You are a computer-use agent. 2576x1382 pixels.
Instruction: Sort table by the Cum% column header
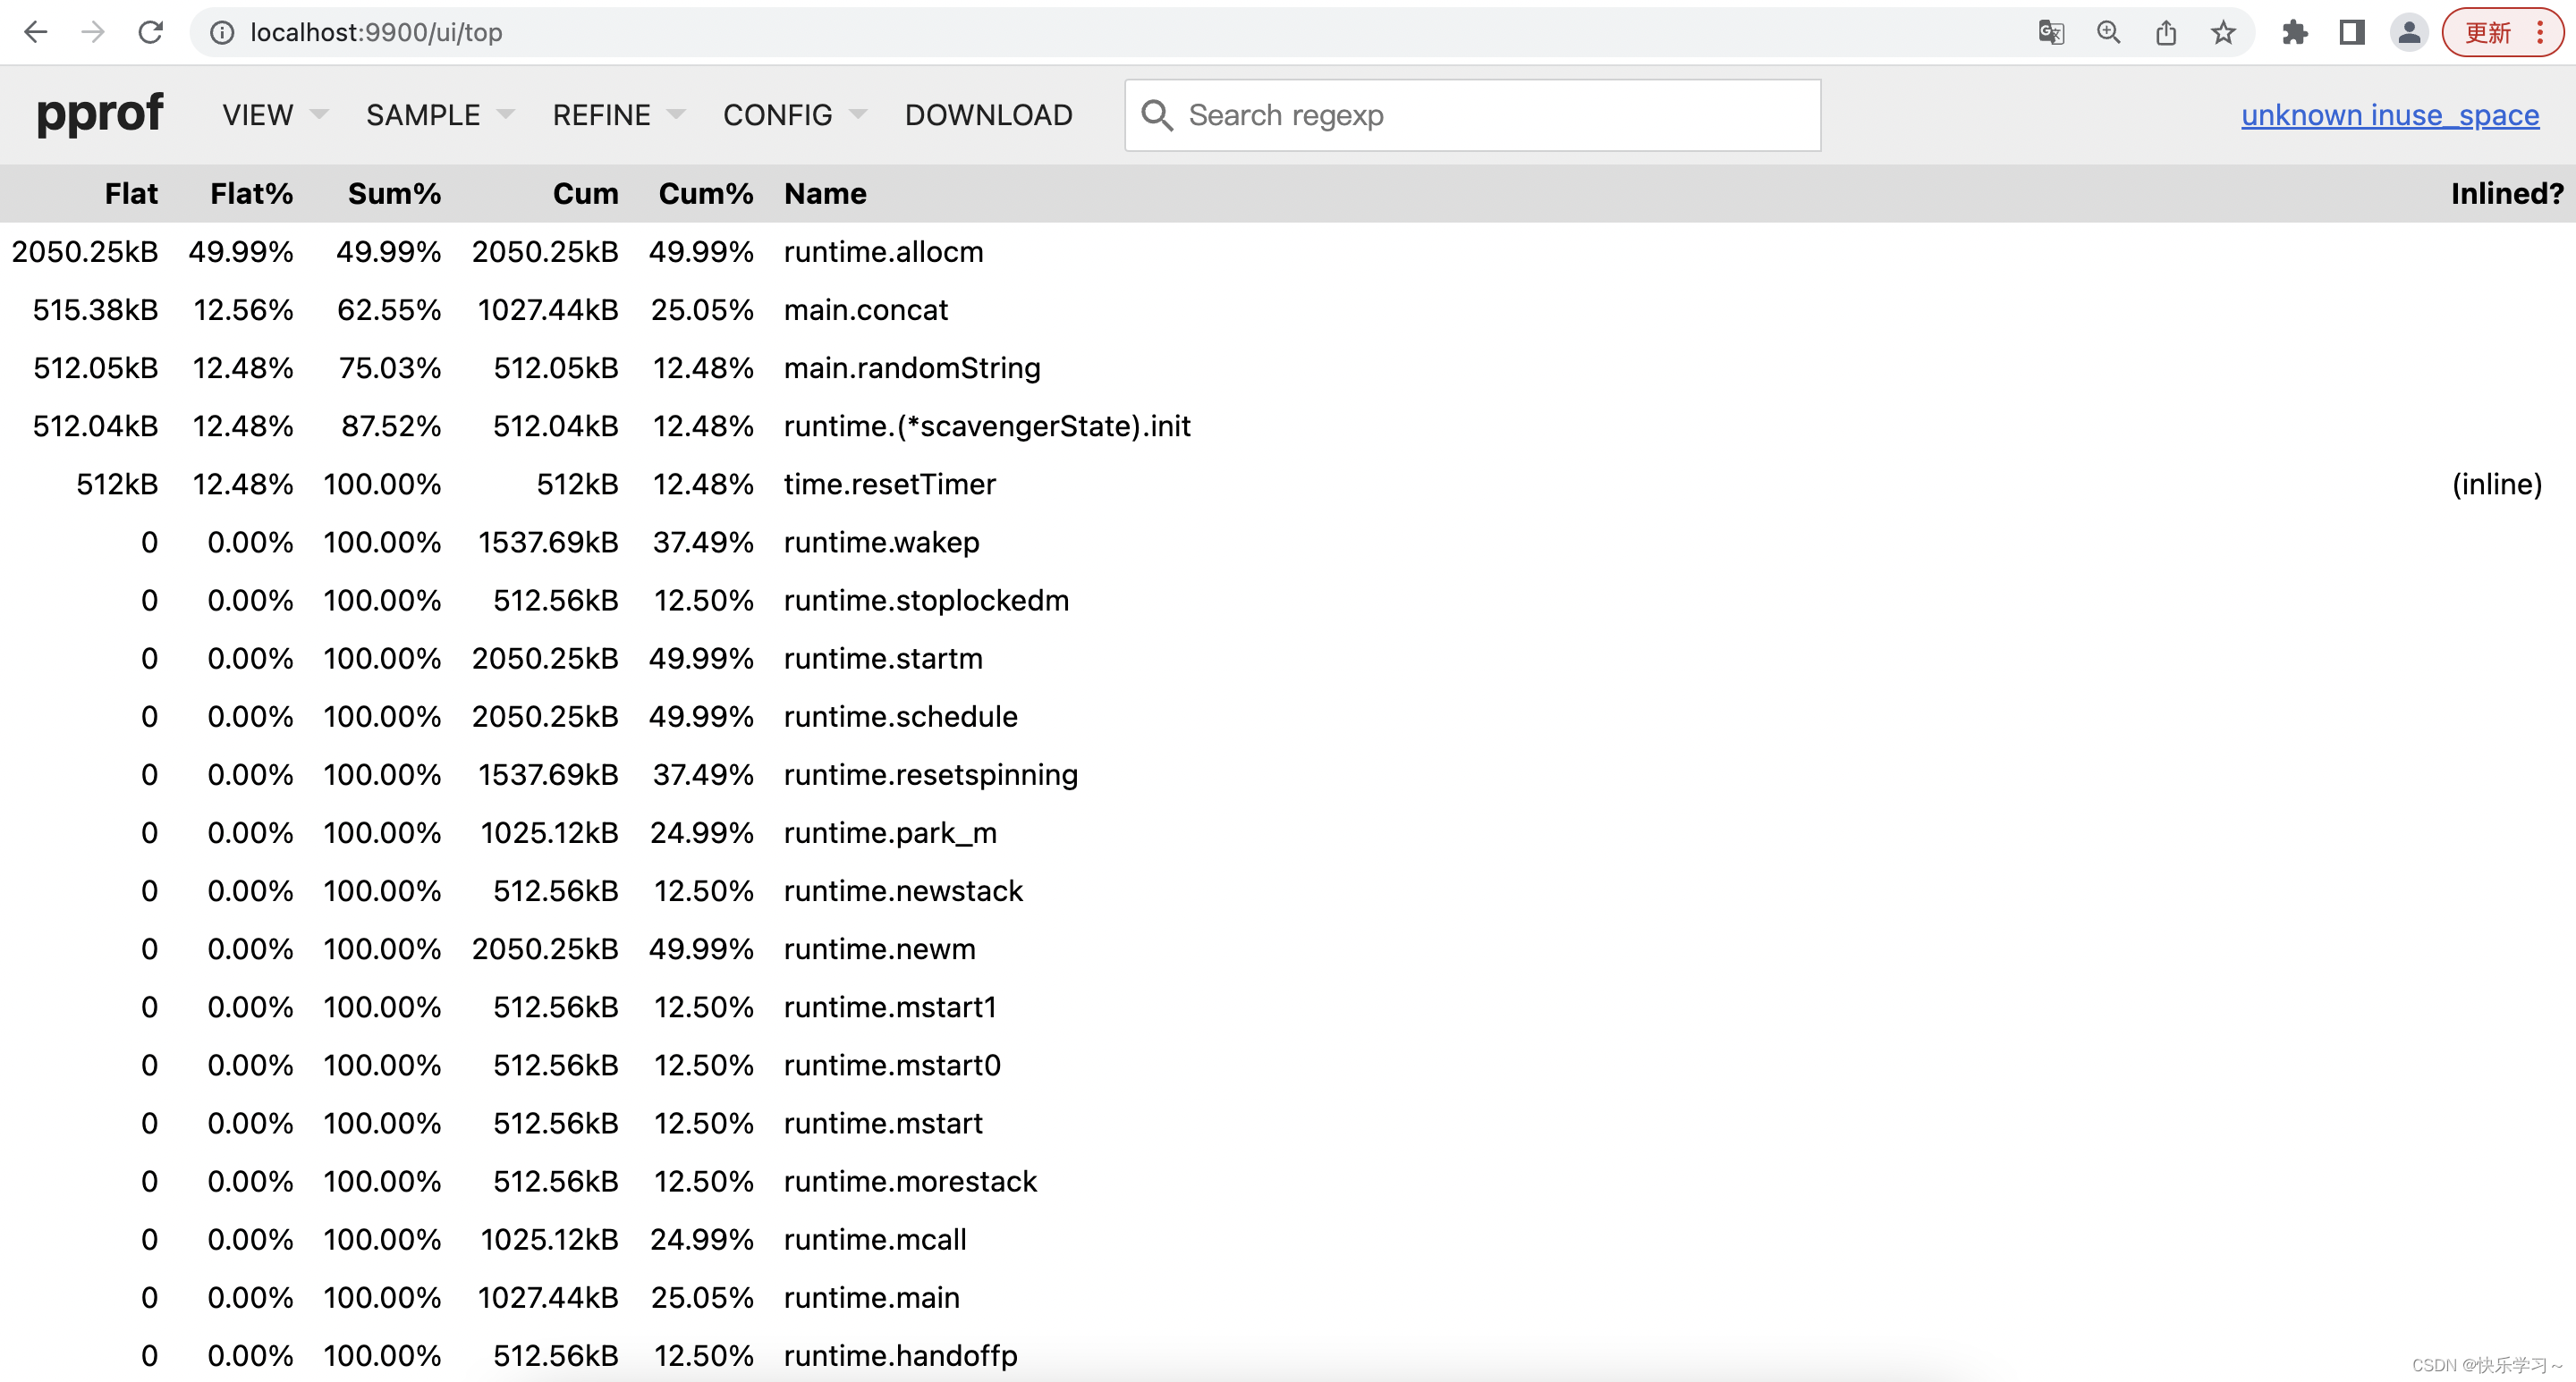(x=705, y=193)
